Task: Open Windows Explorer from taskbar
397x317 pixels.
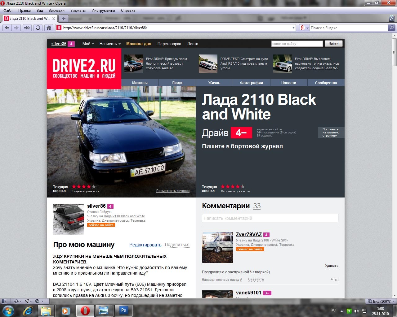Action: click(x=46, y=310)
